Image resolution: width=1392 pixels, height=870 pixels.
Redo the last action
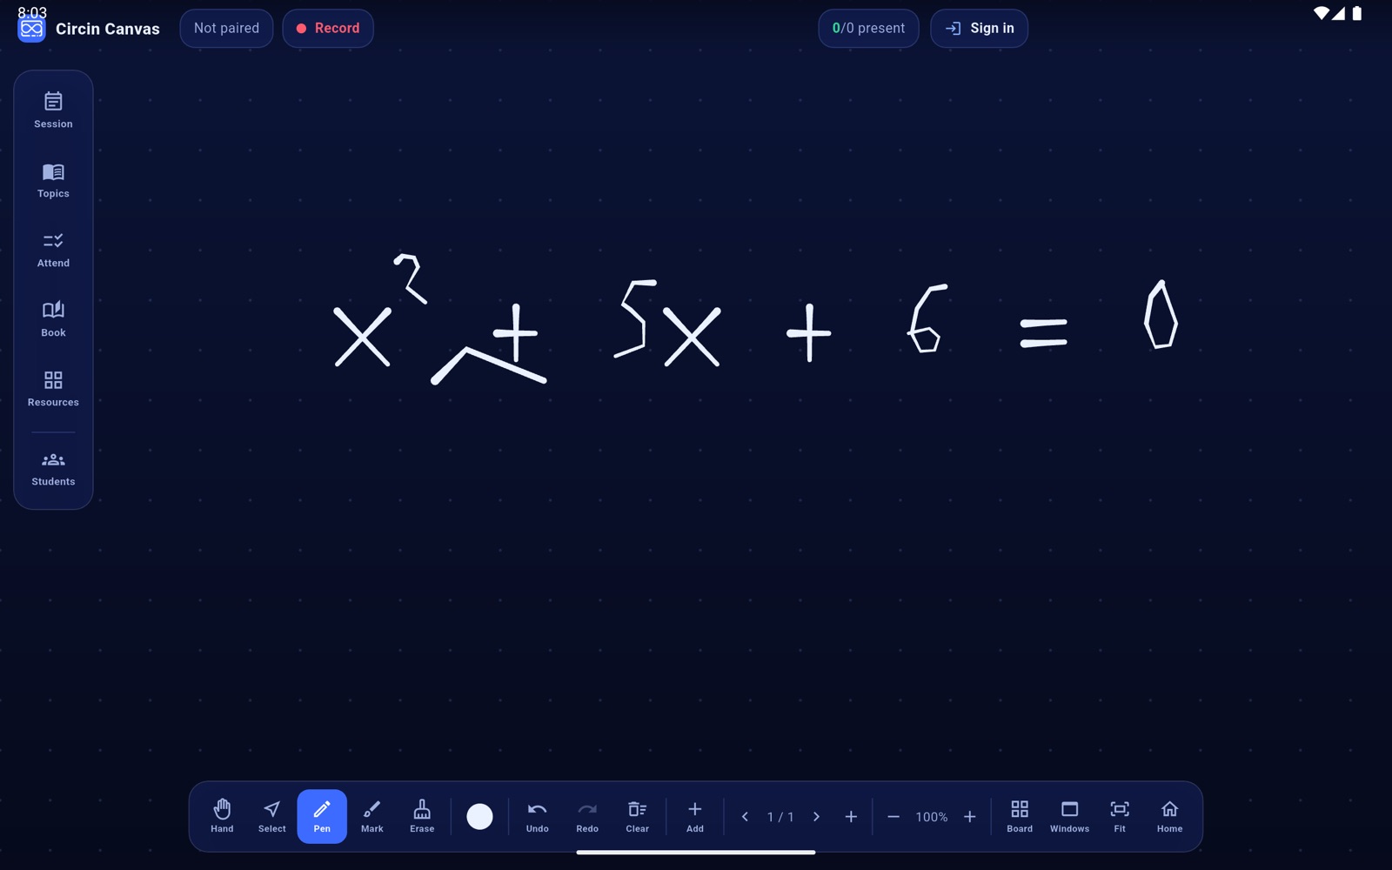[x=587, y=816]
